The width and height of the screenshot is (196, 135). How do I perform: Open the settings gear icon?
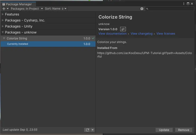(x=142, y=9)
